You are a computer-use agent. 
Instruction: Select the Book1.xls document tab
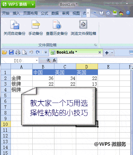click(76, 52)
